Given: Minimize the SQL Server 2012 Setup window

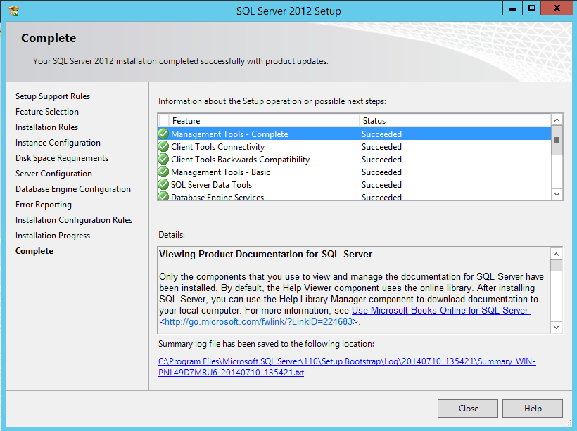Looking at the screenshot, I should [x=512, y=8].
